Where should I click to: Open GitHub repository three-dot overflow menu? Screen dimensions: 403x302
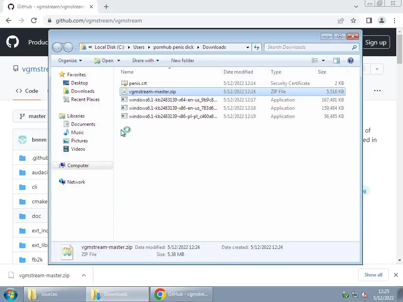(x=377, y=91)
